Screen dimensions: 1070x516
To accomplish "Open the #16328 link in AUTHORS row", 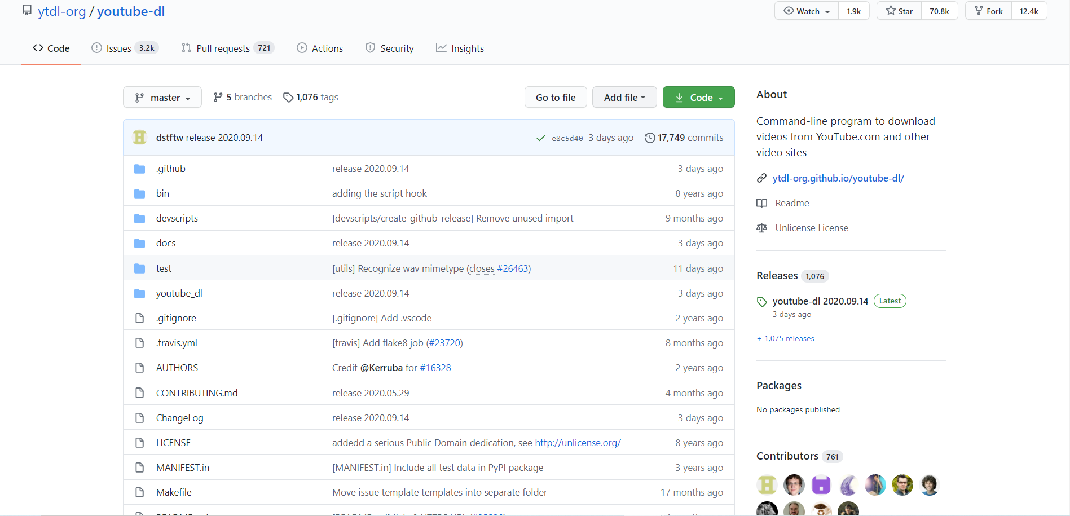I will pos(435,368).
